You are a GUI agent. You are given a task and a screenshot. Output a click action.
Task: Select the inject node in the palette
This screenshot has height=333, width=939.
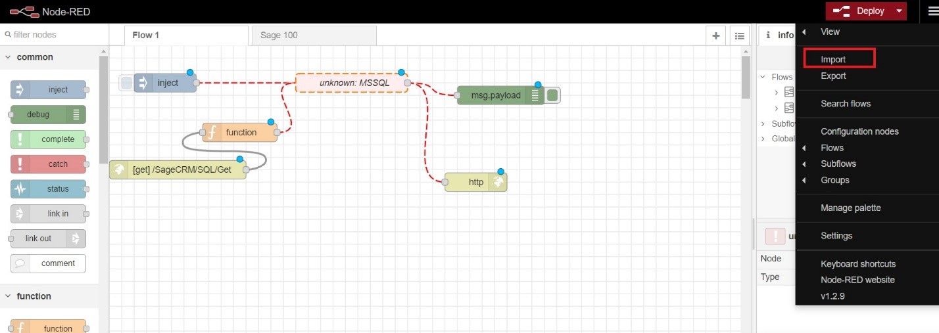(x=49, y=90)
